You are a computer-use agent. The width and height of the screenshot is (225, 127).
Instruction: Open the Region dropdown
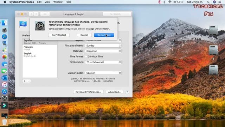coord(103,40)
